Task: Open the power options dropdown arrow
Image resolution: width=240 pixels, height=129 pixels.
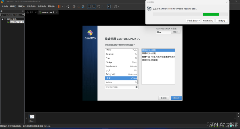Action: coord(62,6)
